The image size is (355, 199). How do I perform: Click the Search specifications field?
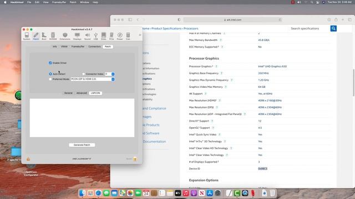pos(309,28)
